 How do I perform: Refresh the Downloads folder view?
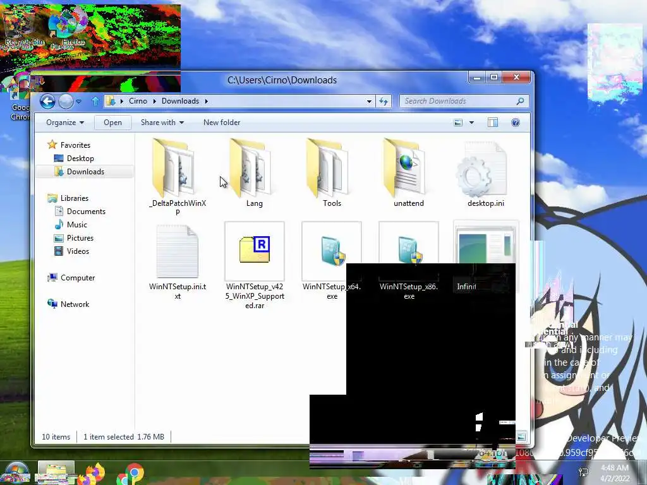coord(384,101)
